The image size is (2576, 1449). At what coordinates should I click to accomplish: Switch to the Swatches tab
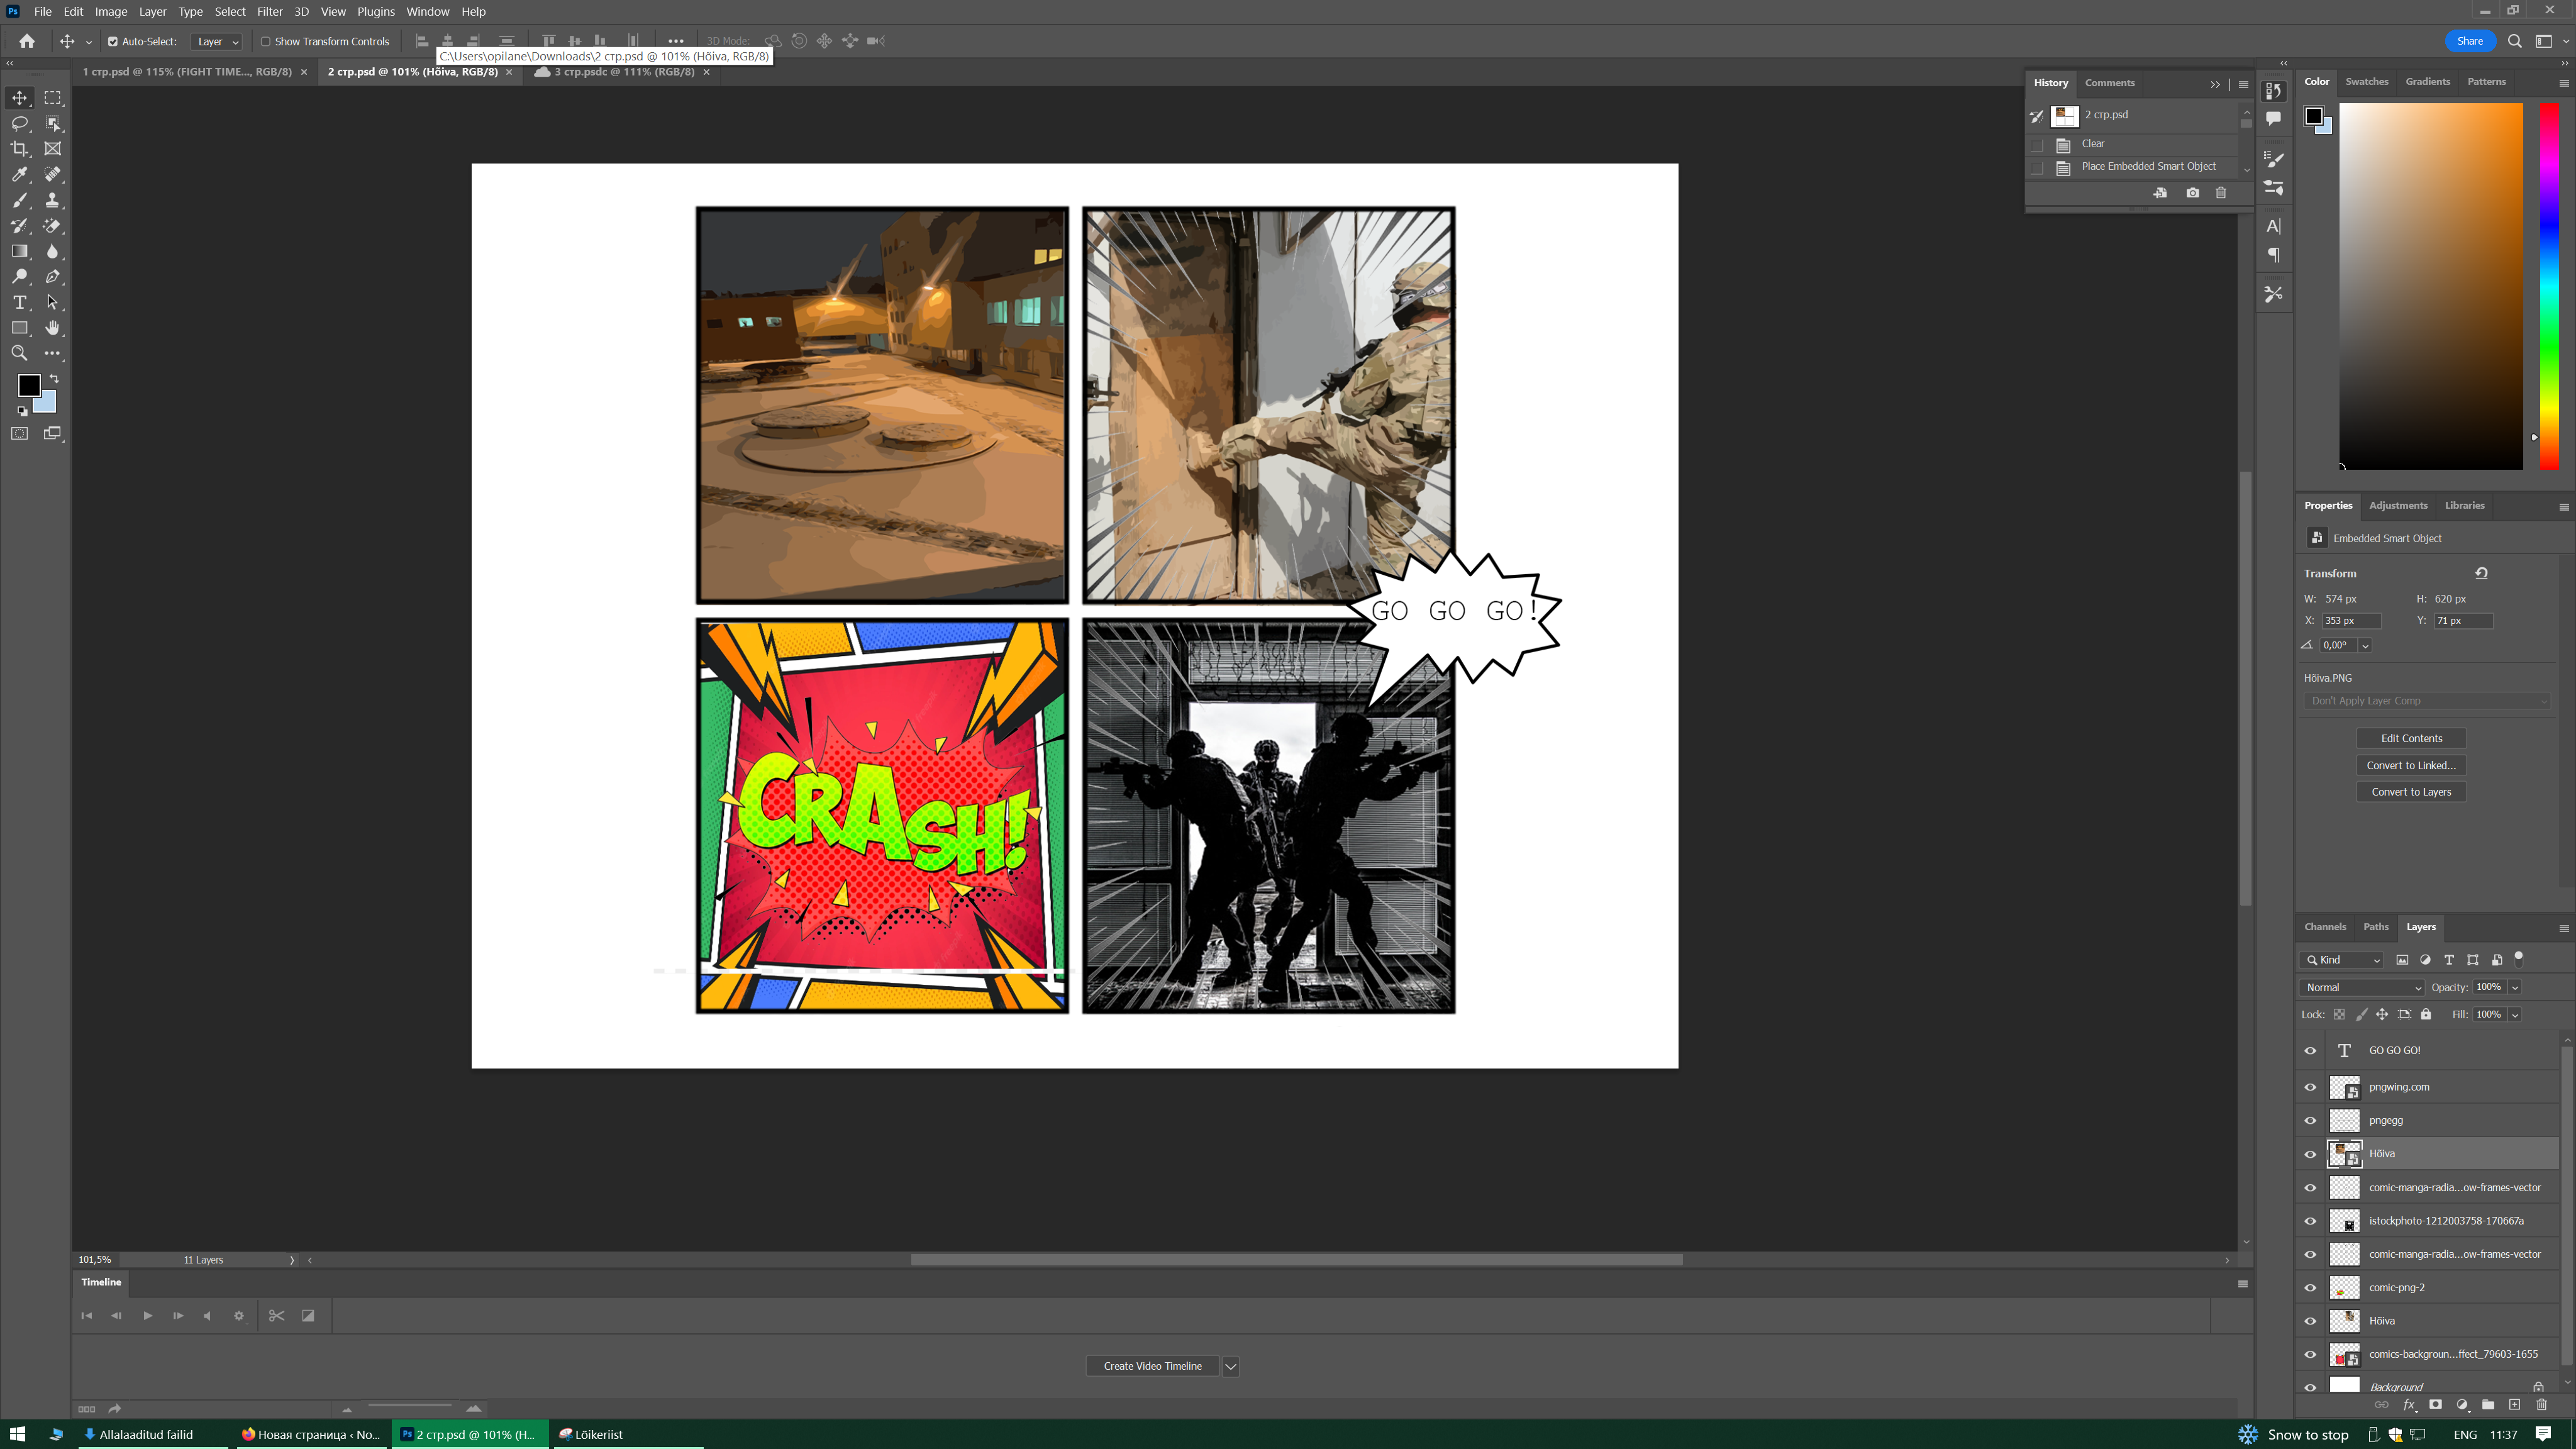(2366, 82)
